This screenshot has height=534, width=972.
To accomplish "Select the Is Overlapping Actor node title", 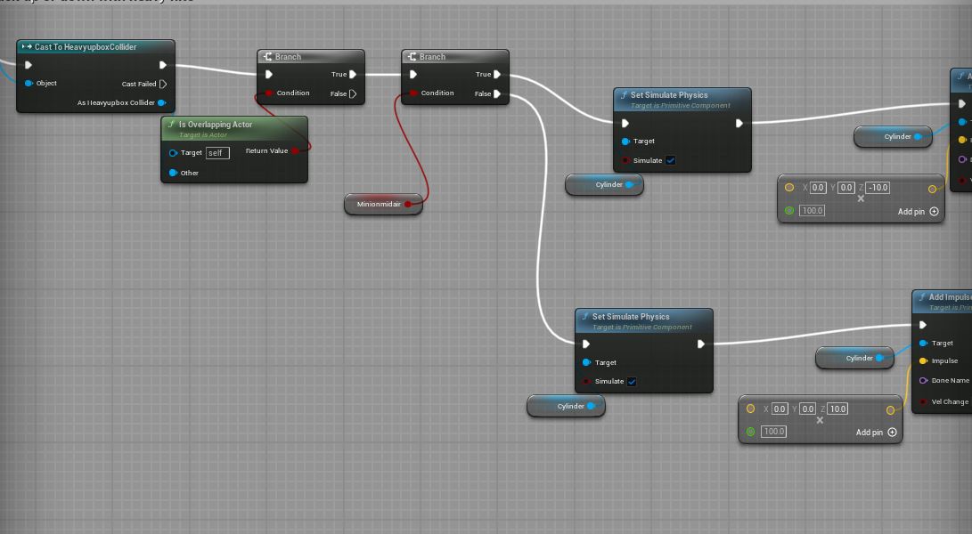I will (216, 125).
